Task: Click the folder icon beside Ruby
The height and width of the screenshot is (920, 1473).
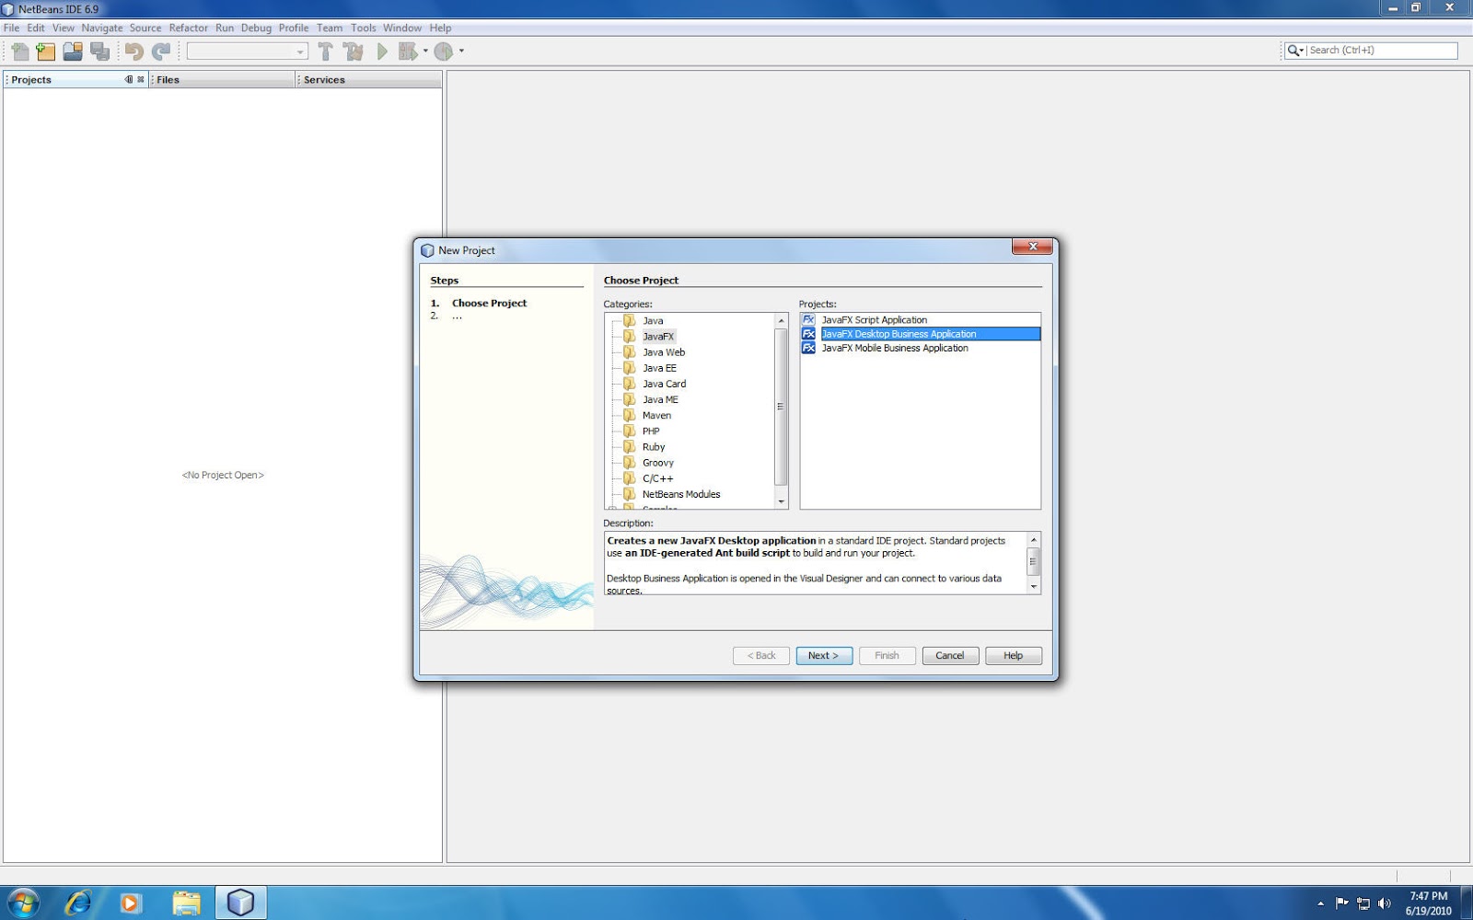Action: click(630, 447)
